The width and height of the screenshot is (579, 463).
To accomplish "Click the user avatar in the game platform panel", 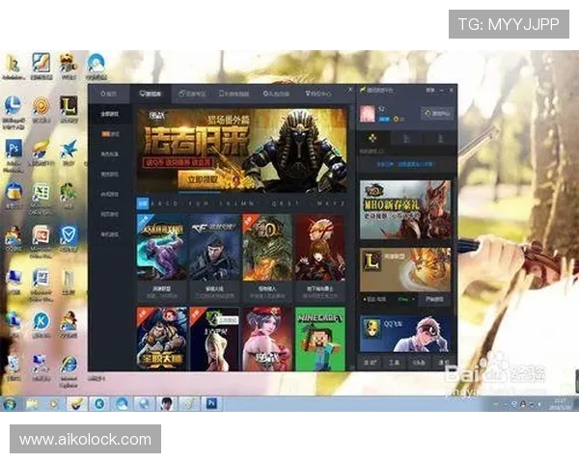I will [368, 114].
